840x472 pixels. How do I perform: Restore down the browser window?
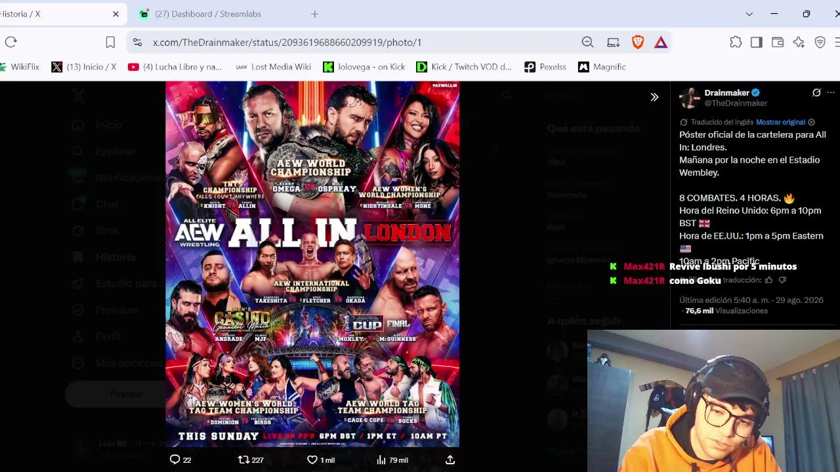(x=807, y=14)
